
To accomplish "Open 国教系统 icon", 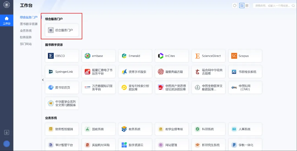I will pyautogui.click(x=87, y=129).
